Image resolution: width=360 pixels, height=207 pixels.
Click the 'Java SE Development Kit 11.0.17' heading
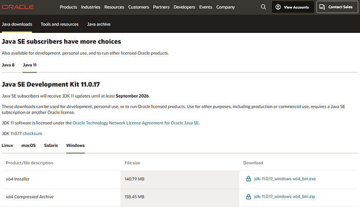51,85
